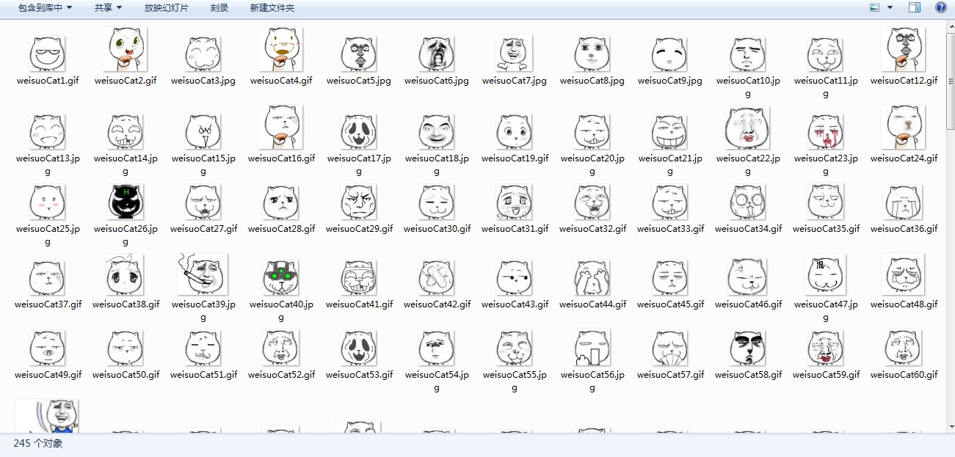Screen dimensions: 955x457
Task: Click the weisuoCat12.gif file icon
Action: [x=903, y=50]
